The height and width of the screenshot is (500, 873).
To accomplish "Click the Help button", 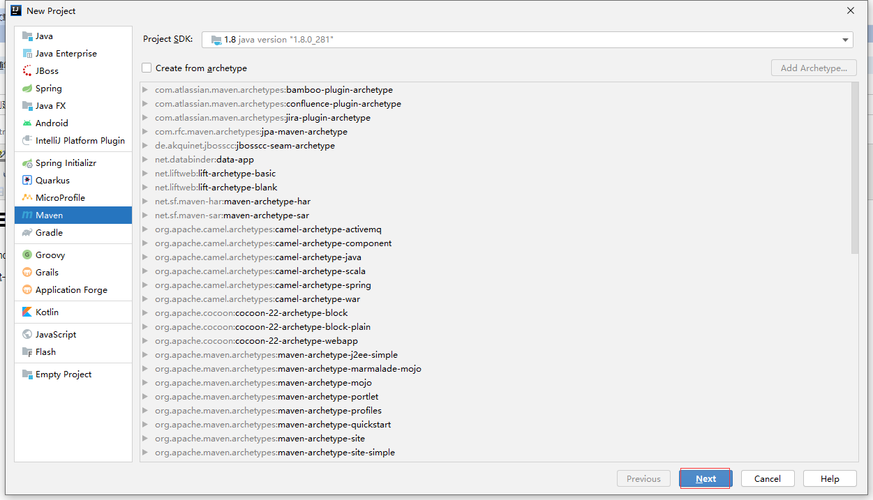I will point(830,478).
